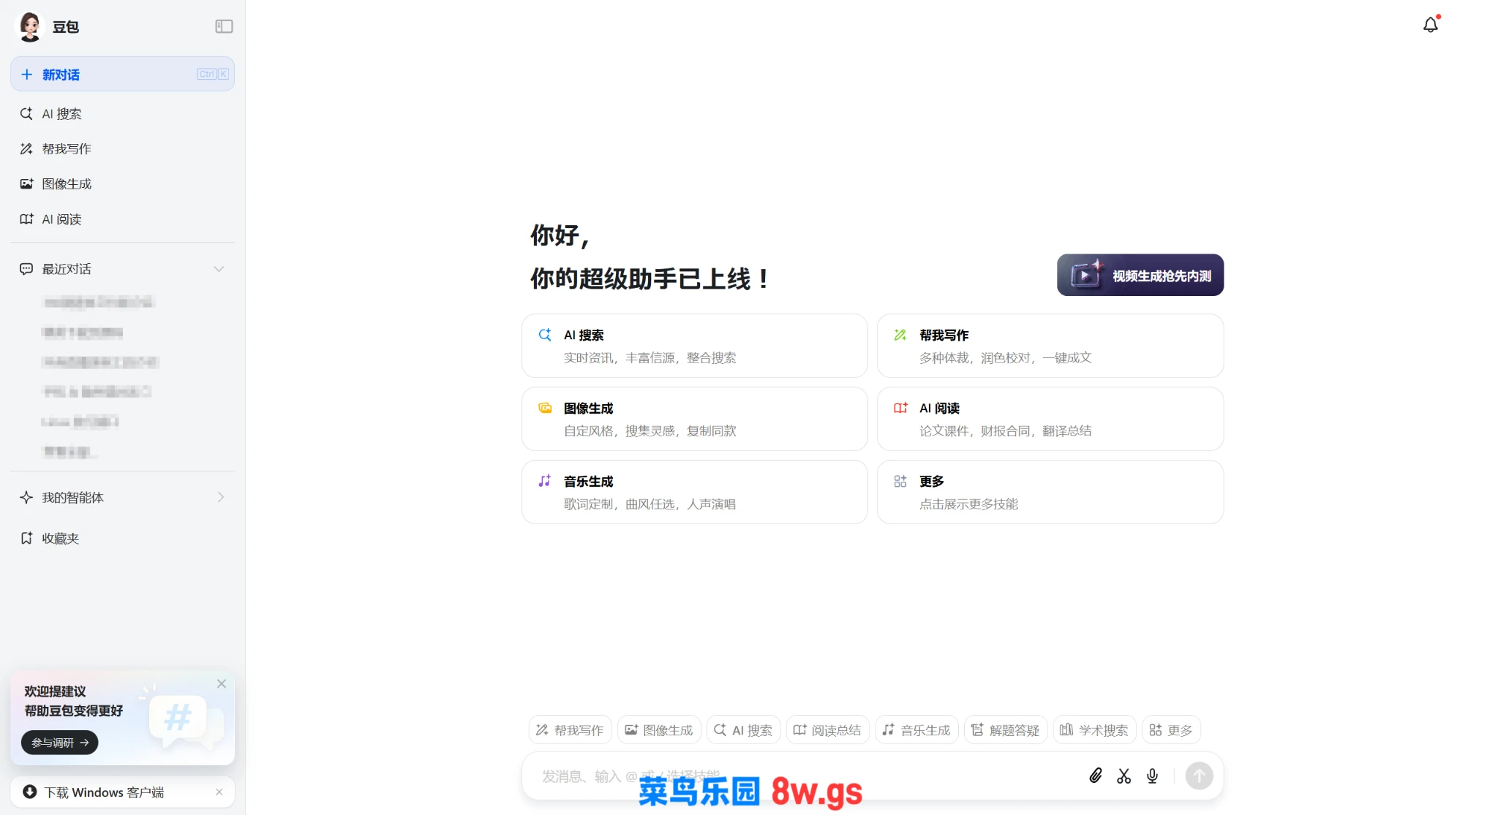This screenshot has width=1498, height=815.
Task: Expand 我的智能体 with its arrow
Action: [220, 497]
